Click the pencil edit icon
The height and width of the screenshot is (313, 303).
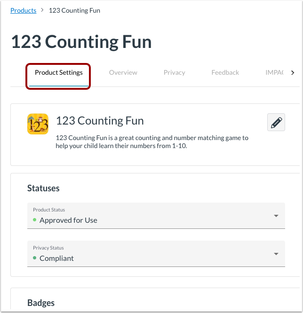276,122
